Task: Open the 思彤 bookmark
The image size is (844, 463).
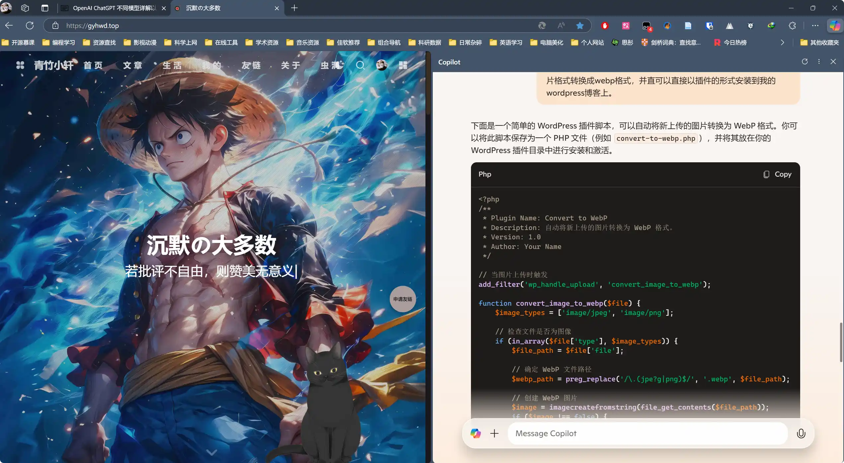Action: 623,42
